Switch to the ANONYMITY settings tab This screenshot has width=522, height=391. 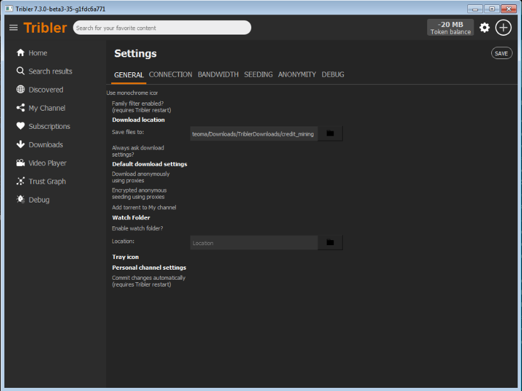point(296,74)
